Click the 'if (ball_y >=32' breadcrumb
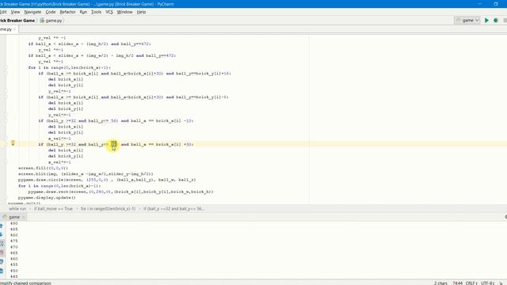The image size is (507, 285). (x=173, y=209)
